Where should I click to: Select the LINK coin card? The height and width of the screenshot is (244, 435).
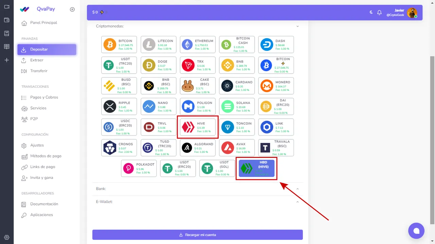point(276,127)
